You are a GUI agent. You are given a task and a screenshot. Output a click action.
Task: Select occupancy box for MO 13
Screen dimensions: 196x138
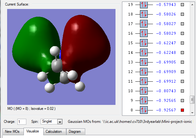pyautogui.click(x=144, y=62)
